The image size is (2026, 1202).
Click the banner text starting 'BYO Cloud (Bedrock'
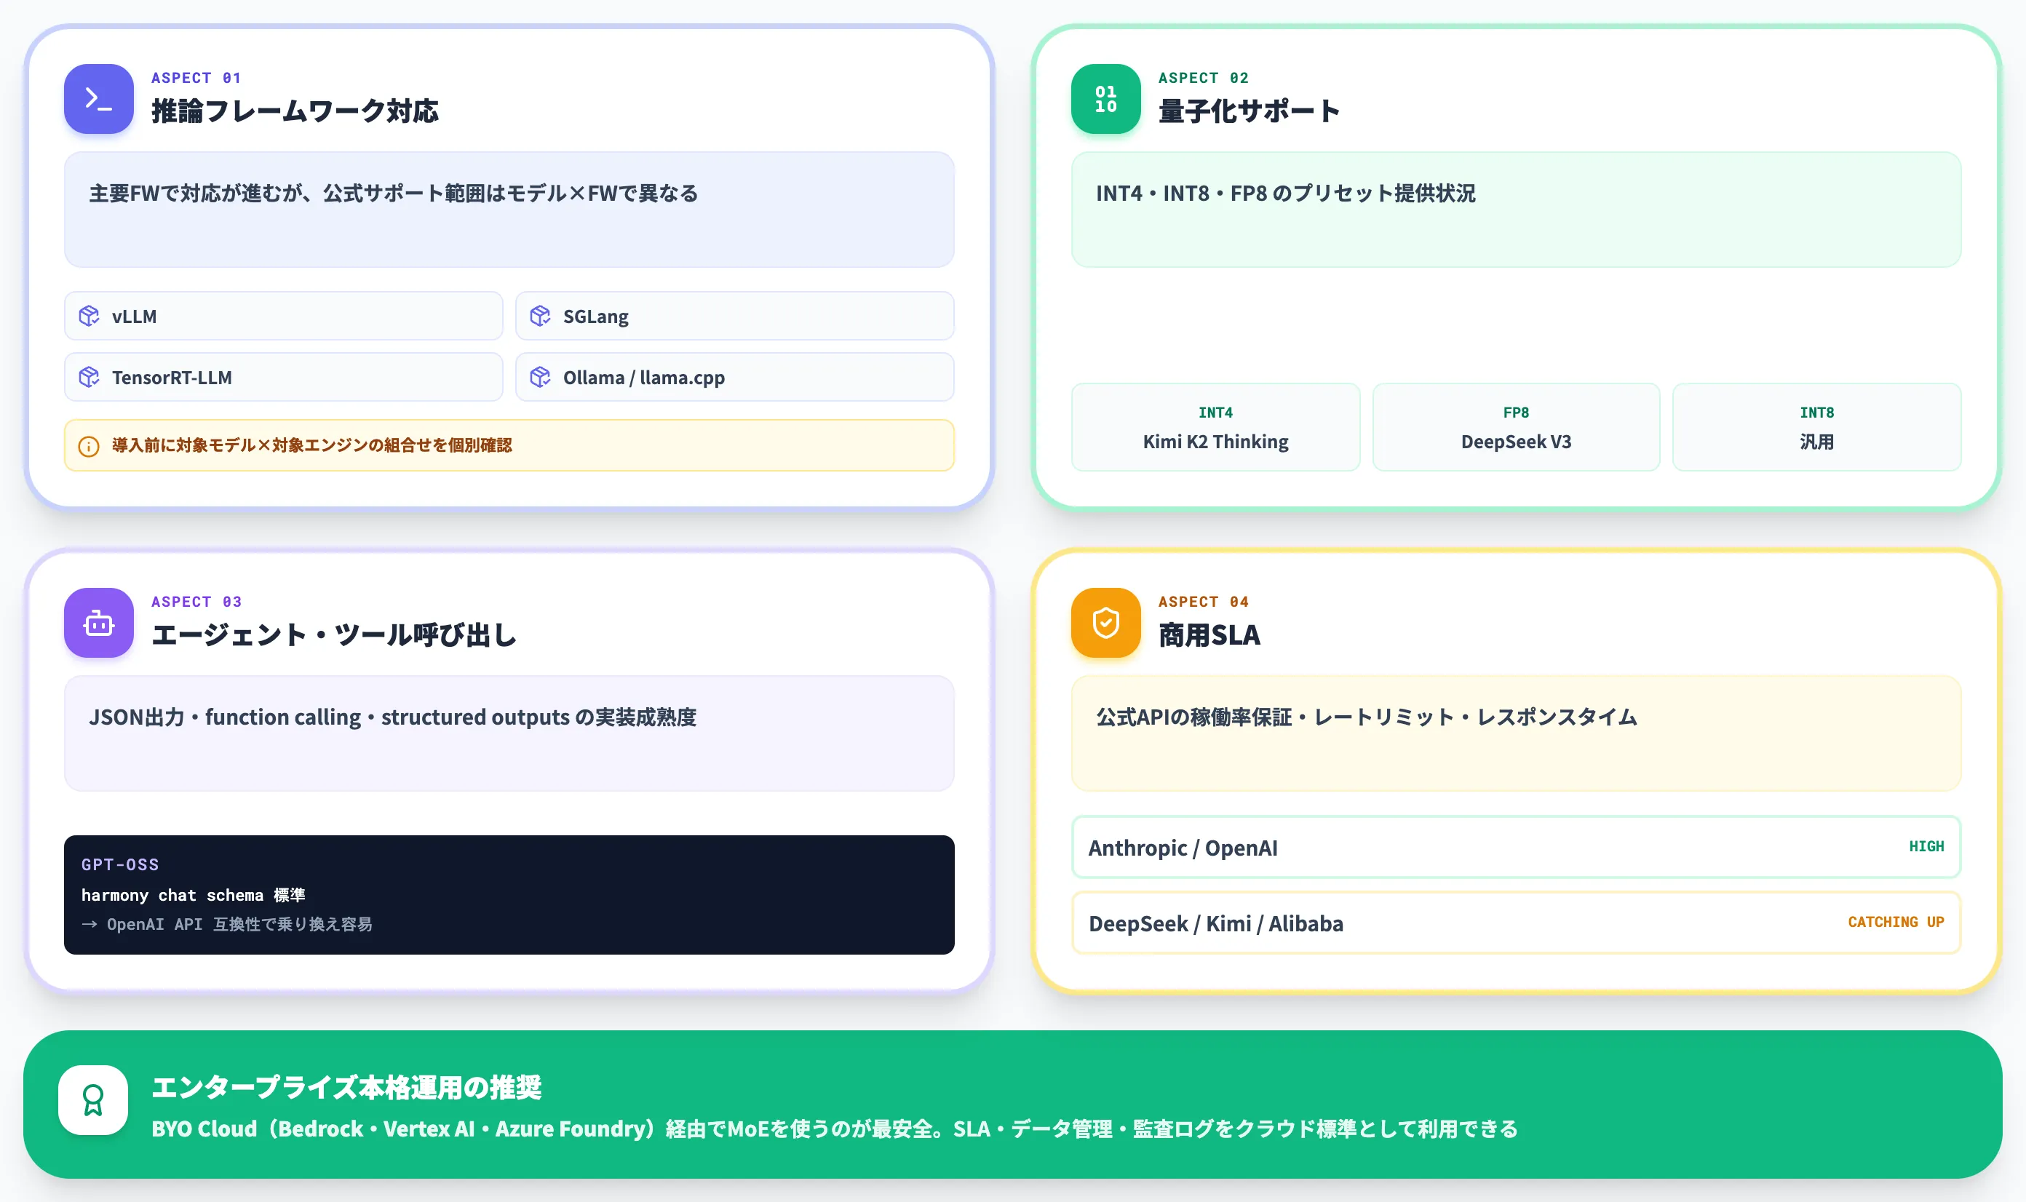[x=835, y=1129]
